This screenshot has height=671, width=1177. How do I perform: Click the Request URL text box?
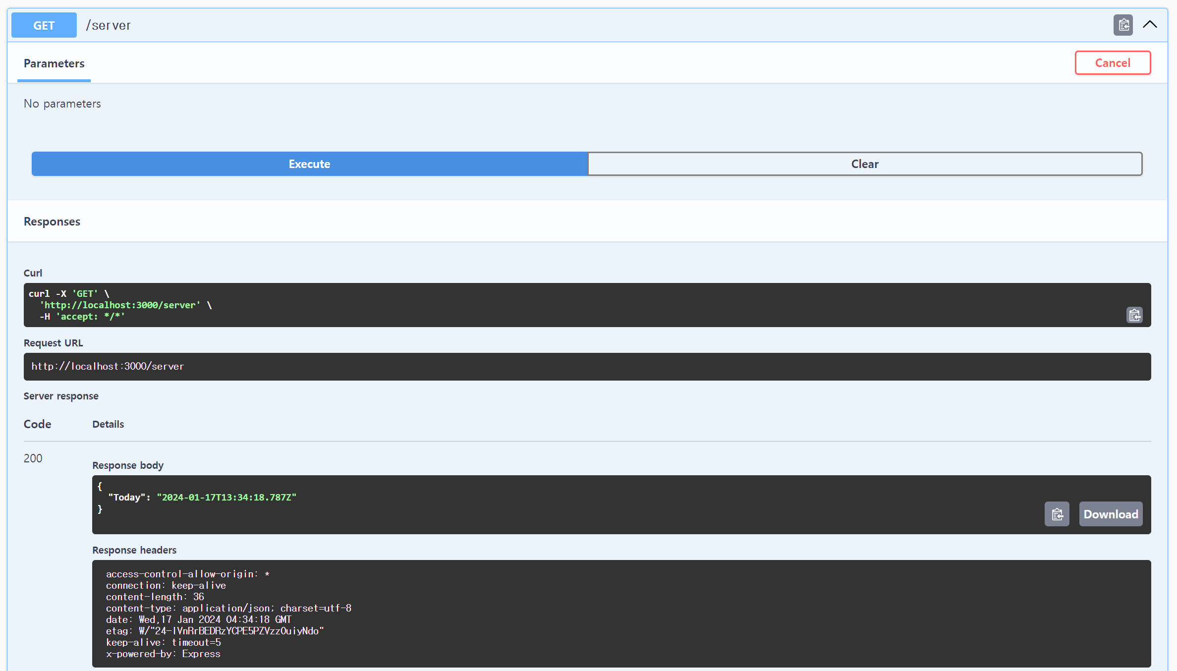[587, 367]
